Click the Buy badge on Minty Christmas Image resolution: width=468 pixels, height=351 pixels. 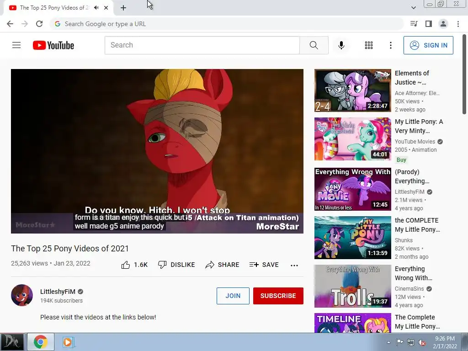401,160
